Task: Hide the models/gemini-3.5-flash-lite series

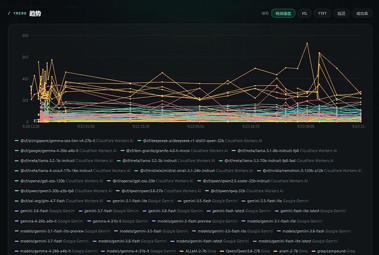Action: click(232, 231)
